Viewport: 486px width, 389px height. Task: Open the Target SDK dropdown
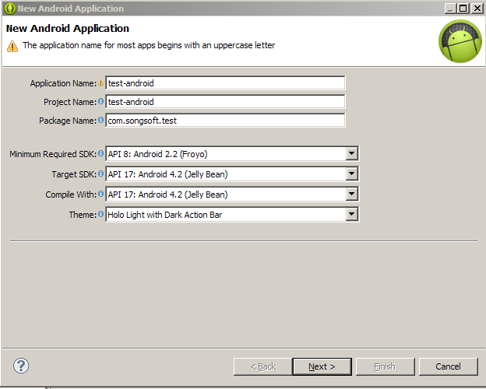point(352,173)
